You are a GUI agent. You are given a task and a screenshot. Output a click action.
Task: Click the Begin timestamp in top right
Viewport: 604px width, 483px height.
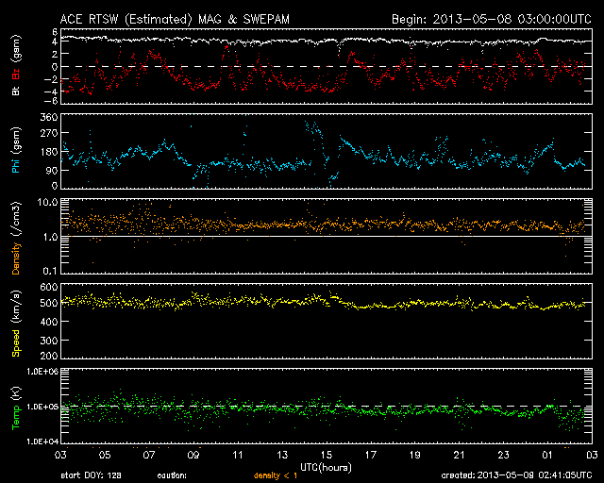click(x=491, y=19)
